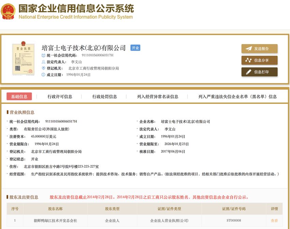The width and height of the screenshot is (290, 229).
Task: Click the 序号 column header
Action: click(15, 209)
